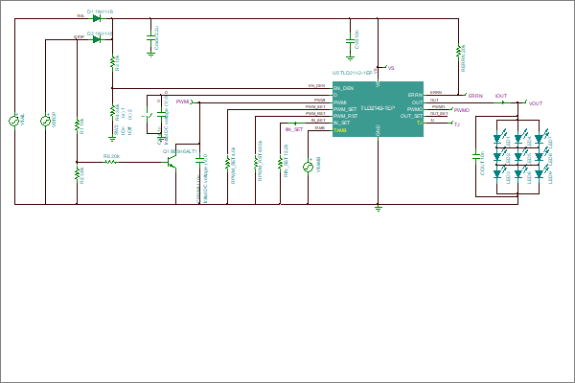Select resistor R1 symbol
This screenshot has height=383, width=575.
[x=77, y=124]
